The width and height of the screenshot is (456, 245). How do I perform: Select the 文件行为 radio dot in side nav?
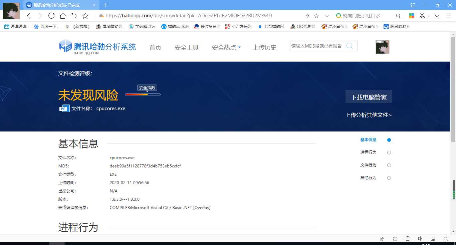[389, 165]
